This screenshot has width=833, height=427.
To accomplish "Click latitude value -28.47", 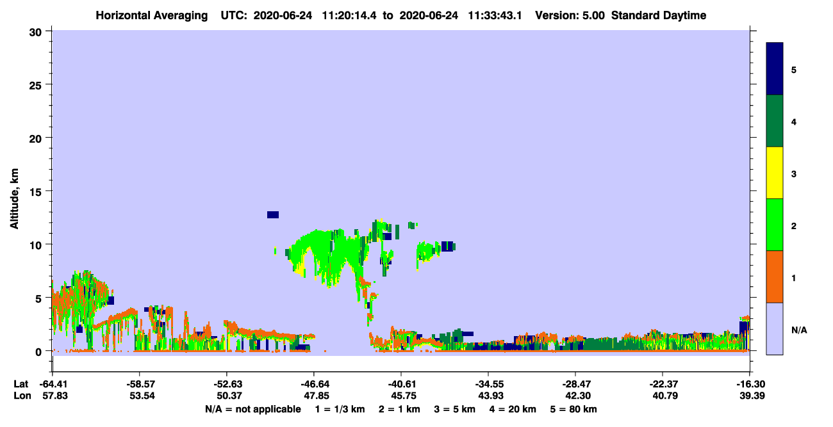I will pyautogui.click(x=575, y=384).
